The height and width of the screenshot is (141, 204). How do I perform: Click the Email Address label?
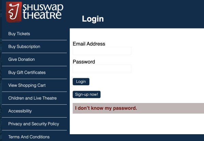(x=89, y=44)
